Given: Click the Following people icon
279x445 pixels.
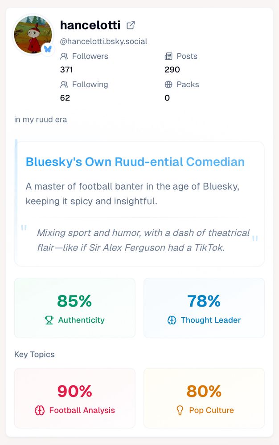Looking at the screenshot, I should pos(64,85).
